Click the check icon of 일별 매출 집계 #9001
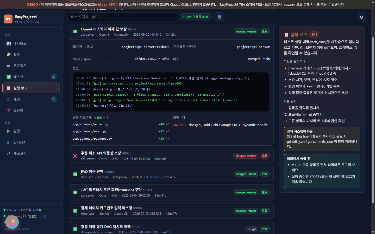 (75, 229)
